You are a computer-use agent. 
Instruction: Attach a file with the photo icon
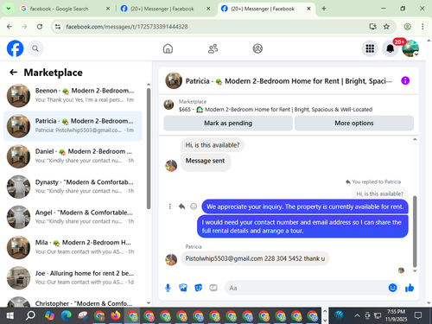pyautogui.click(x=183, y=288)
